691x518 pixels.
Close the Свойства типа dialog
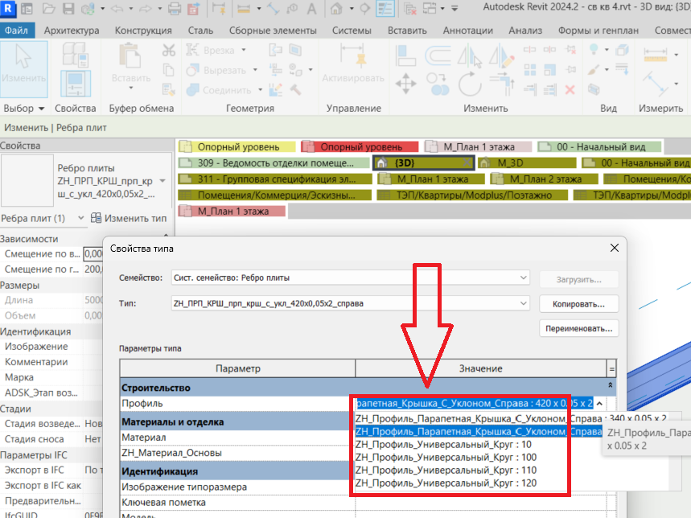coord(615,248)
